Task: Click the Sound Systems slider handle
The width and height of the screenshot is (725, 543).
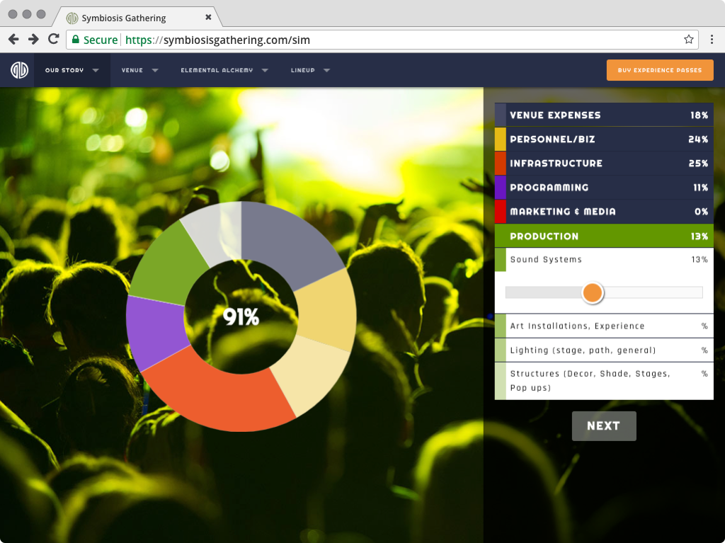Action: point(593,292)
